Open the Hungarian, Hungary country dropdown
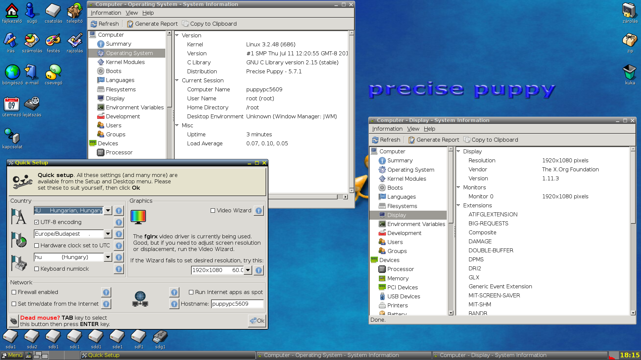641x360 pixels. click(x=108, y=211)
